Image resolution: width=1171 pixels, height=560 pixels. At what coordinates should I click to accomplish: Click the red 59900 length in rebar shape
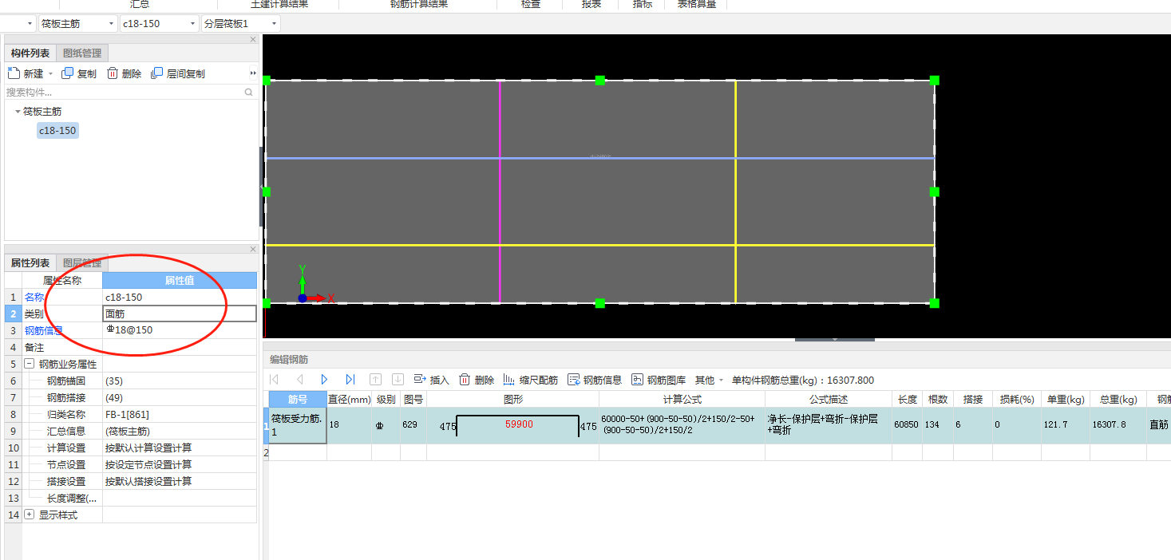tap(519, 424)
